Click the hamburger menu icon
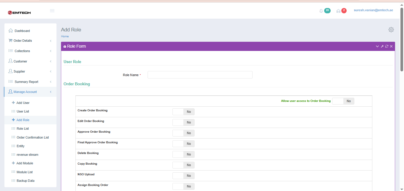Screen dimensions: 404x191 pyautogui.click(x=52, y=11)
